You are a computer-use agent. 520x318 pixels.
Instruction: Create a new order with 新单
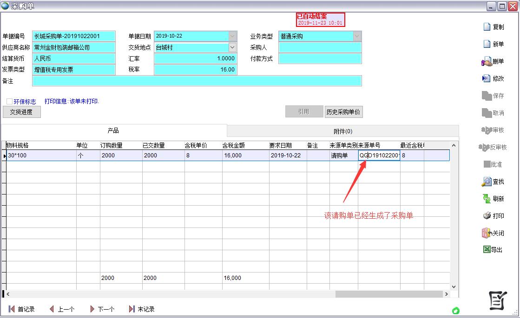[487, 44]
